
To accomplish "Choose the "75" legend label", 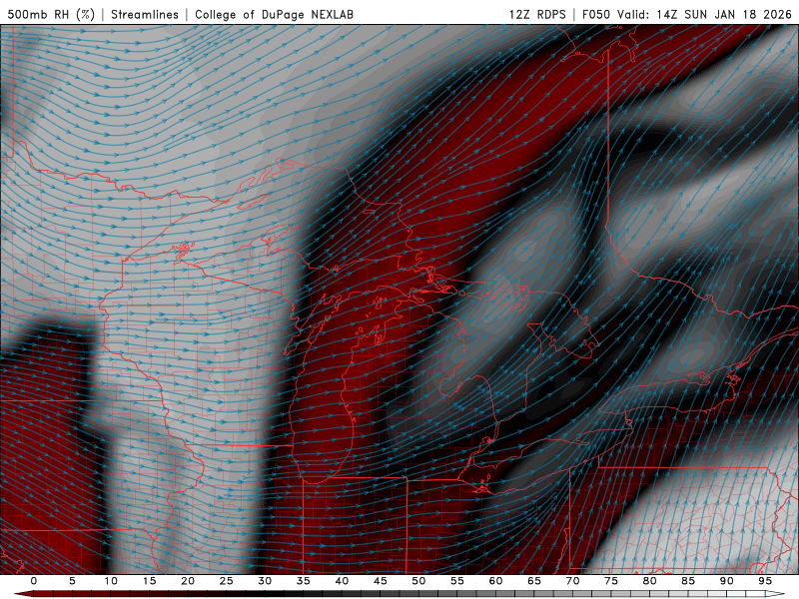I will coord(611,581).
